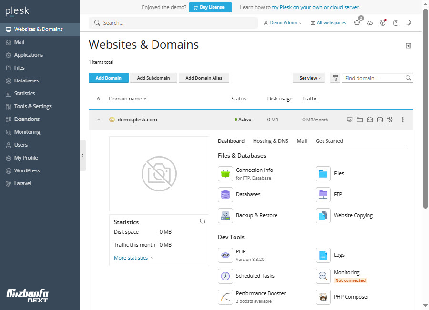Switch to the Mail tab of the domain
Viewport: 429px width, 310px height.
[x=302, y=141]
